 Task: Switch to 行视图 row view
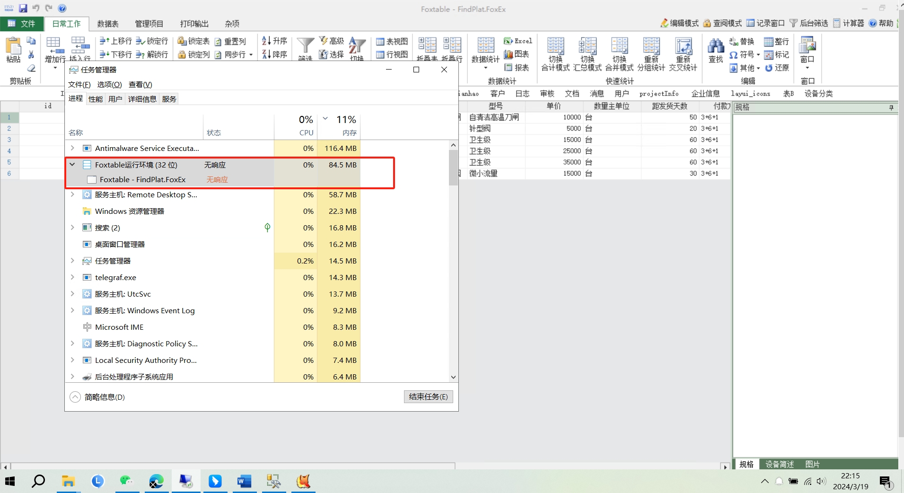click(392, 54)
